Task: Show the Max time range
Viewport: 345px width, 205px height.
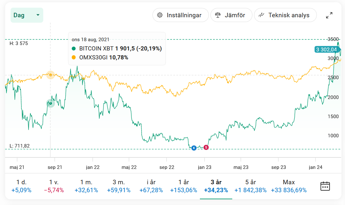Action: [289, 186]
